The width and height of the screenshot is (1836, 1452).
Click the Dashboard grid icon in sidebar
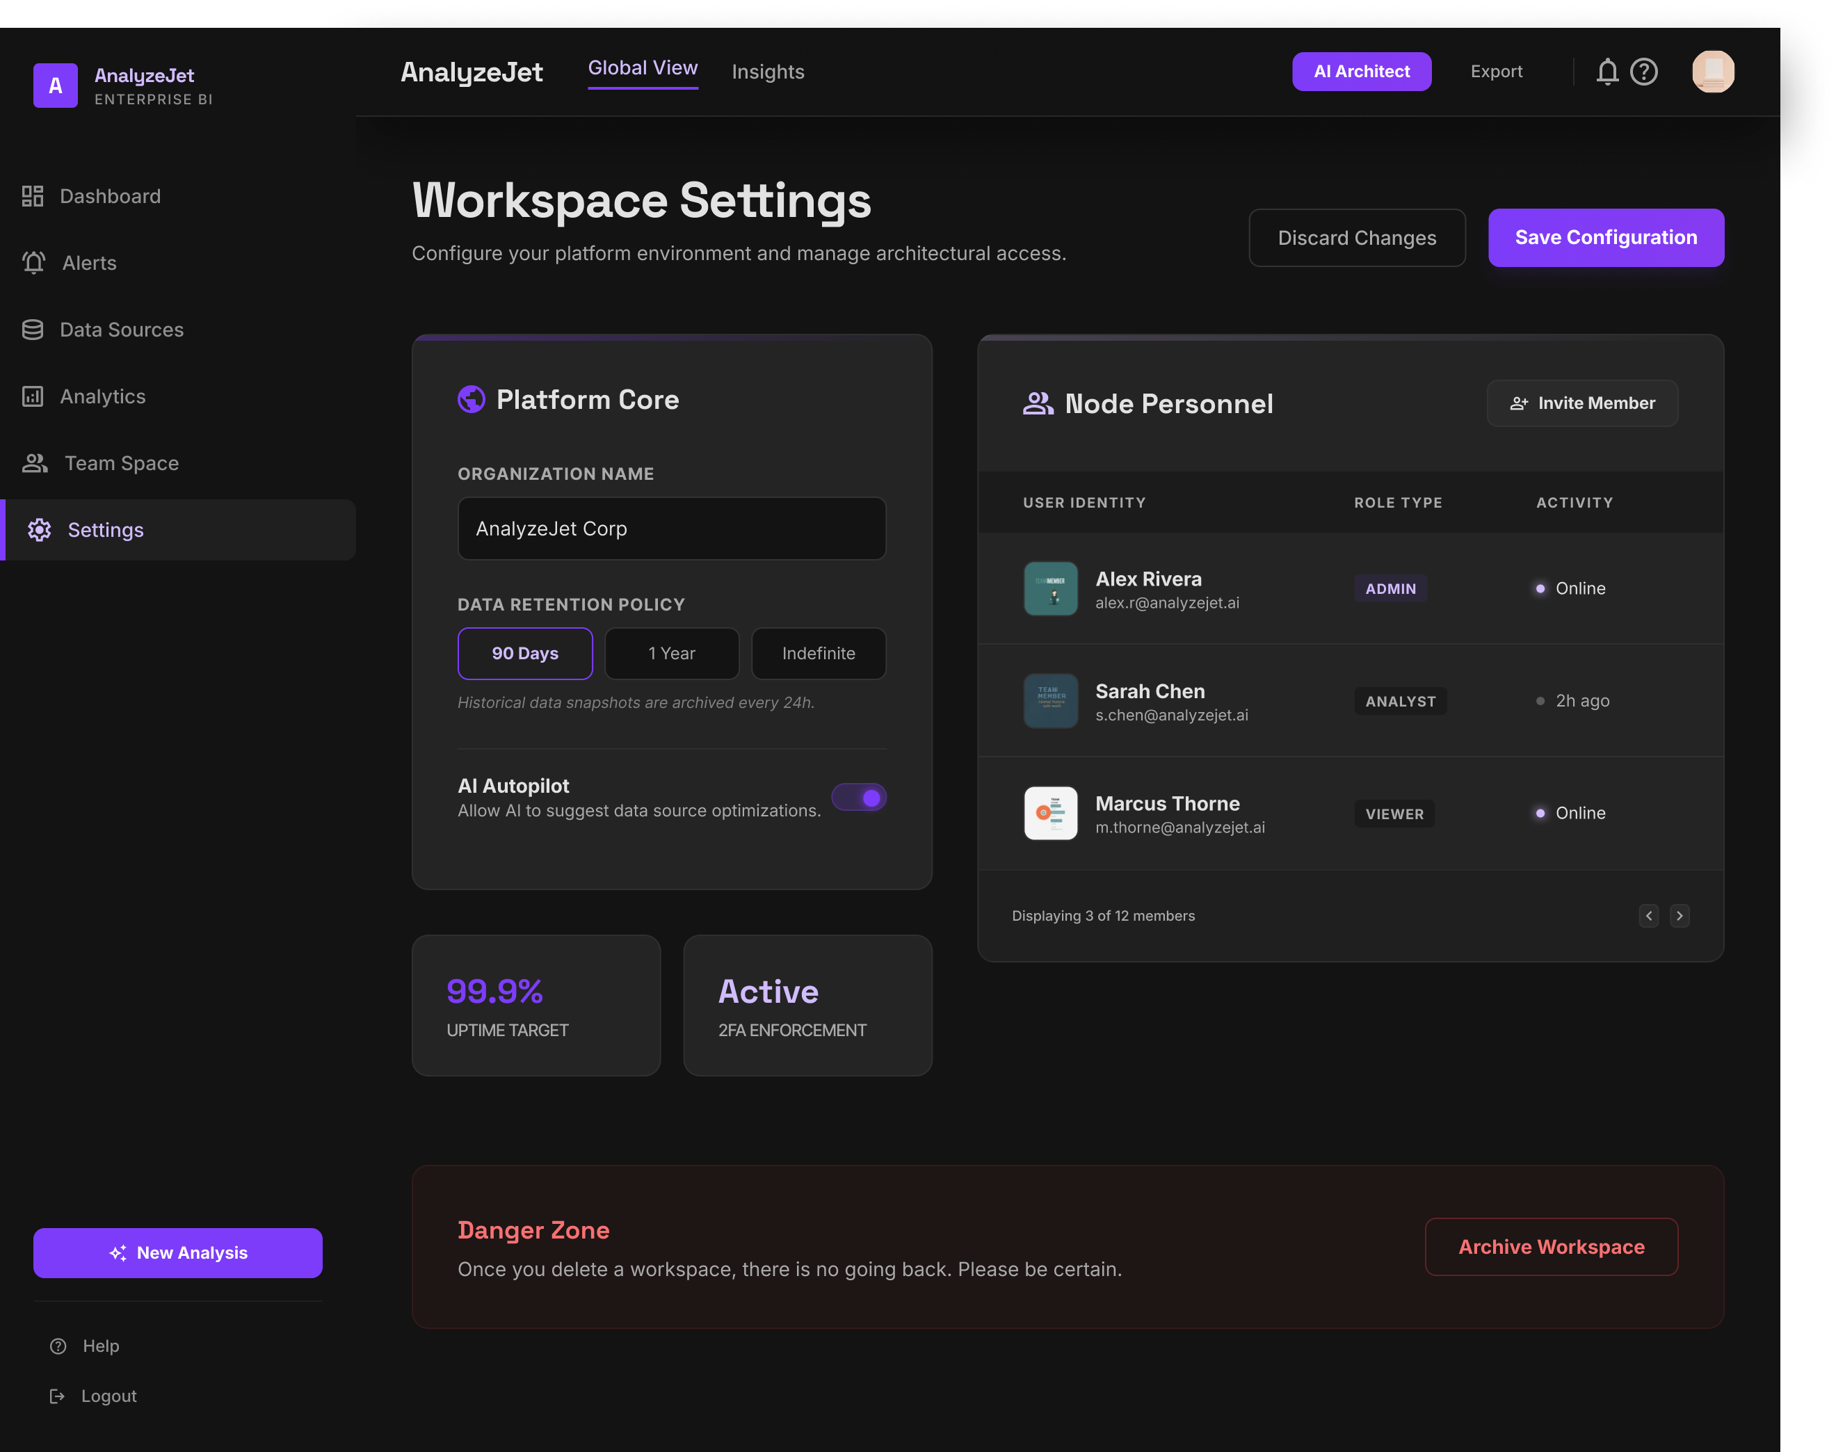coord(32,196)
